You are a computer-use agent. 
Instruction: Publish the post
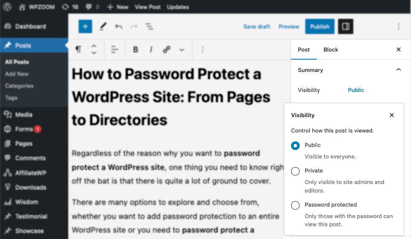[x=320, y=26]
